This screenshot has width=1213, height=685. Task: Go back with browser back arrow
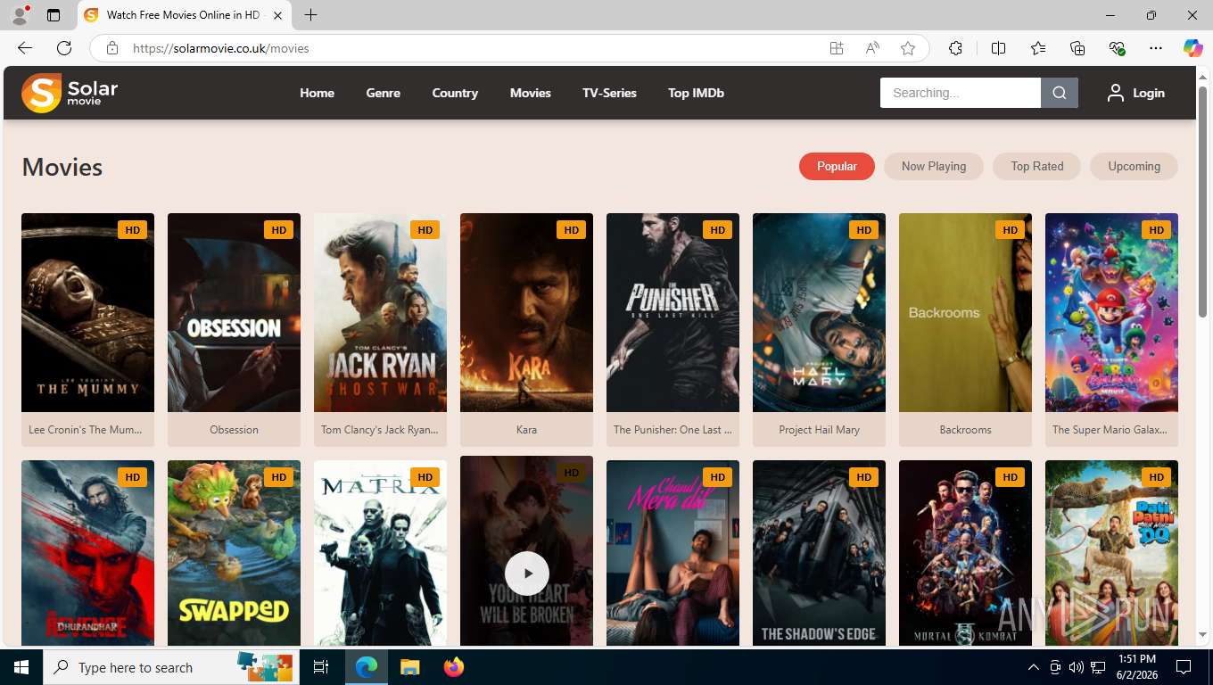coord(25,48)
